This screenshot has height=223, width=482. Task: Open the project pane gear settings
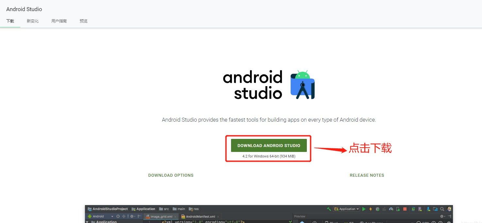[x=132, y=216]
